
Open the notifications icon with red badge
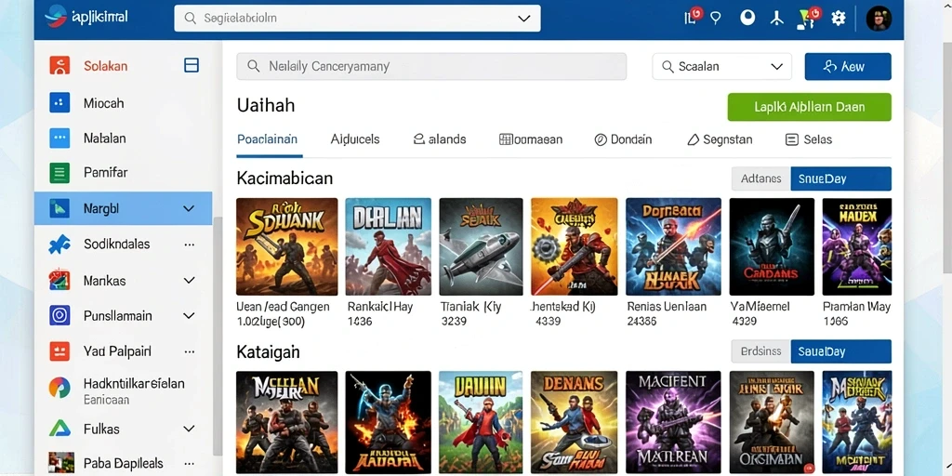coord(693,17)
